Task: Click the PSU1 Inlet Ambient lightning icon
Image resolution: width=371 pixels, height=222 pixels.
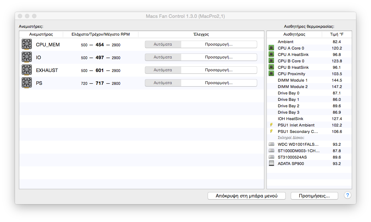Action: coord(271,125)
